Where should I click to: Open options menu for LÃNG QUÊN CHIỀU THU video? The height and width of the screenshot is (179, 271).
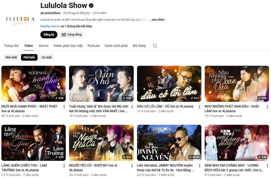pos(64,166)
